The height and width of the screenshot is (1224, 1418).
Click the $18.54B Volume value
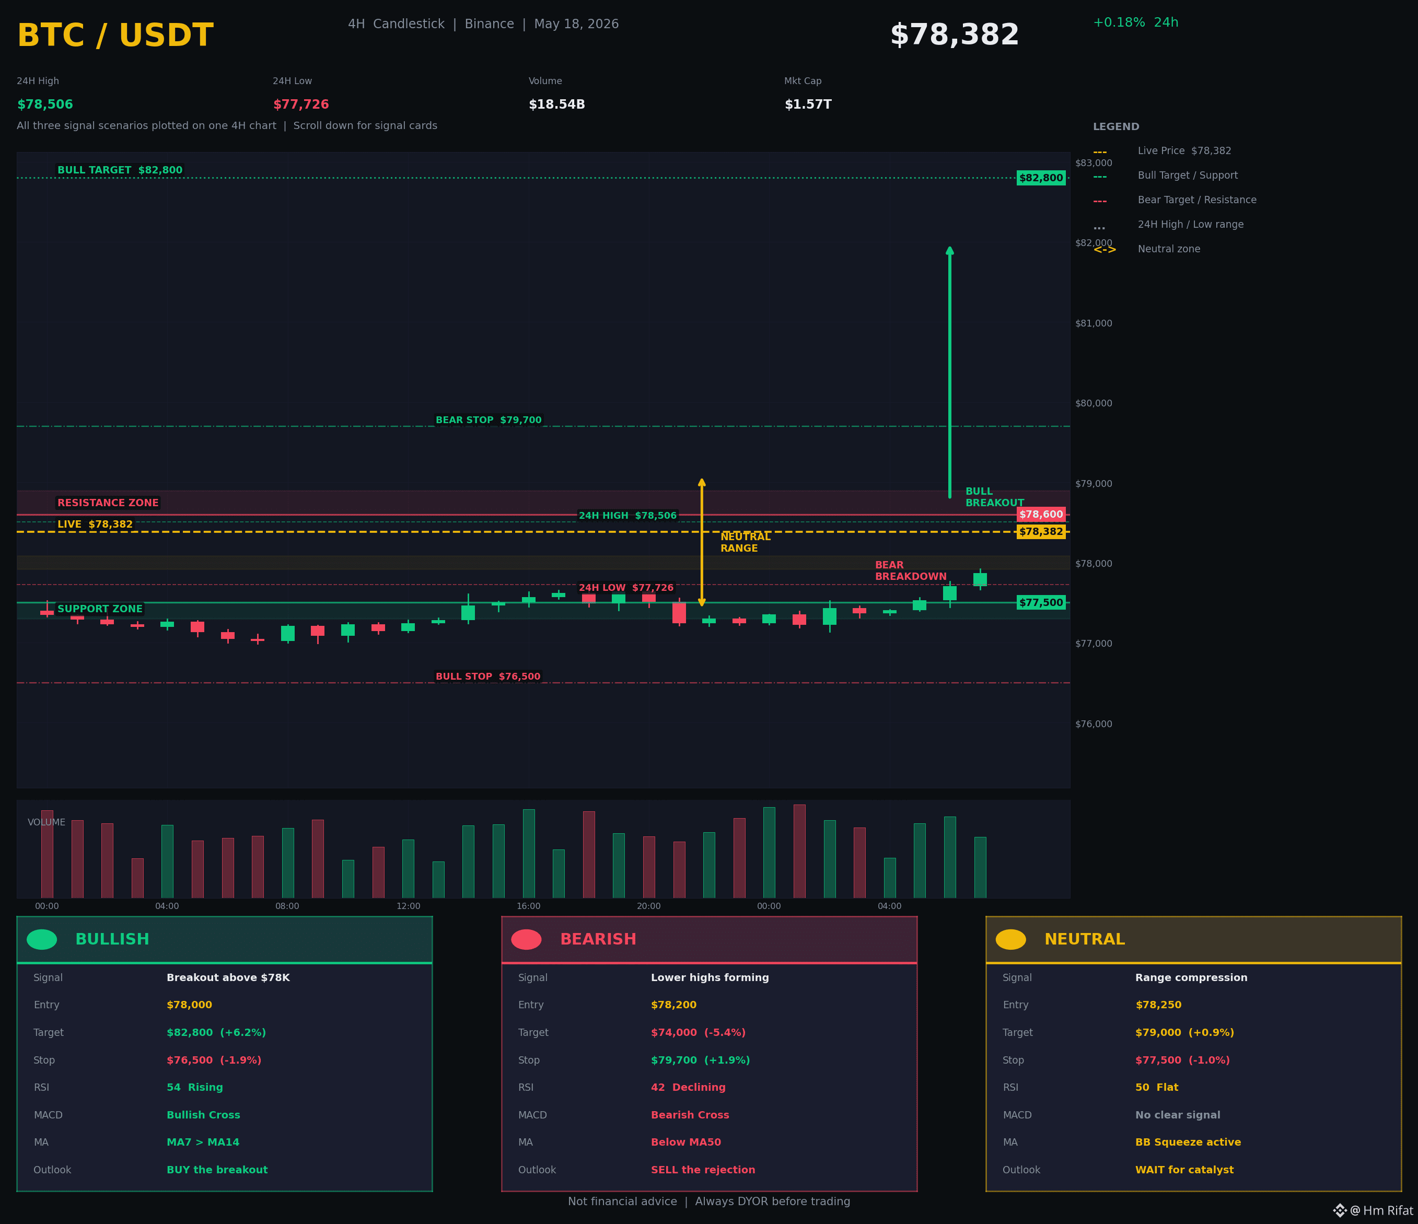tap(557, 104)
